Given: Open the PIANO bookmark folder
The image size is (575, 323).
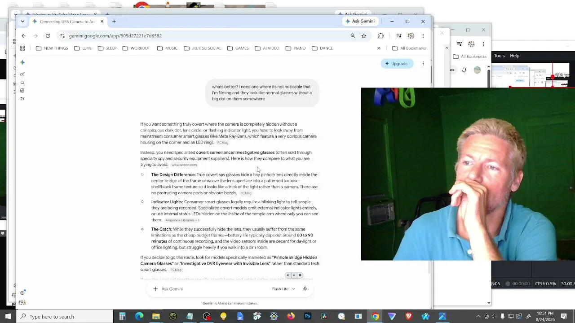Looking at the screenshot, I should click(295, 48).
